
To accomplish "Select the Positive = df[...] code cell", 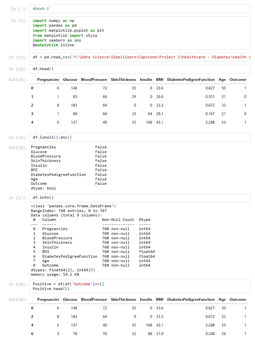I will pos(139,286).
